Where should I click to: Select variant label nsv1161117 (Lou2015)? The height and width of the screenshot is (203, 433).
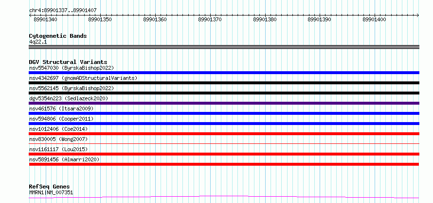click(x=58, y=149)
